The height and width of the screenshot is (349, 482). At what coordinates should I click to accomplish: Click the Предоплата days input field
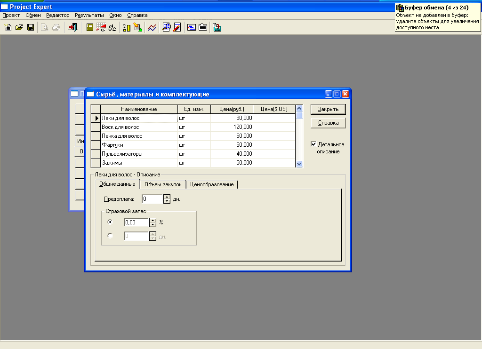coord(152,199)
